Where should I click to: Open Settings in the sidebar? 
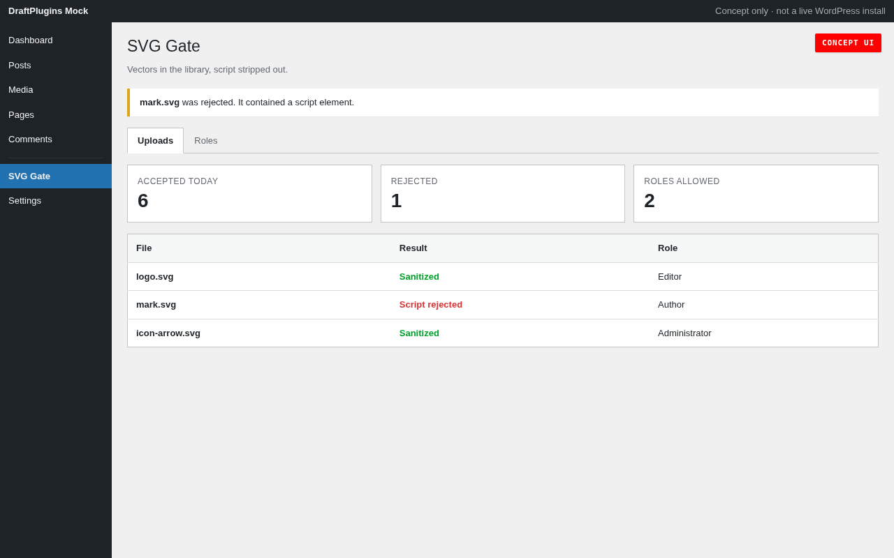point(56,201)
